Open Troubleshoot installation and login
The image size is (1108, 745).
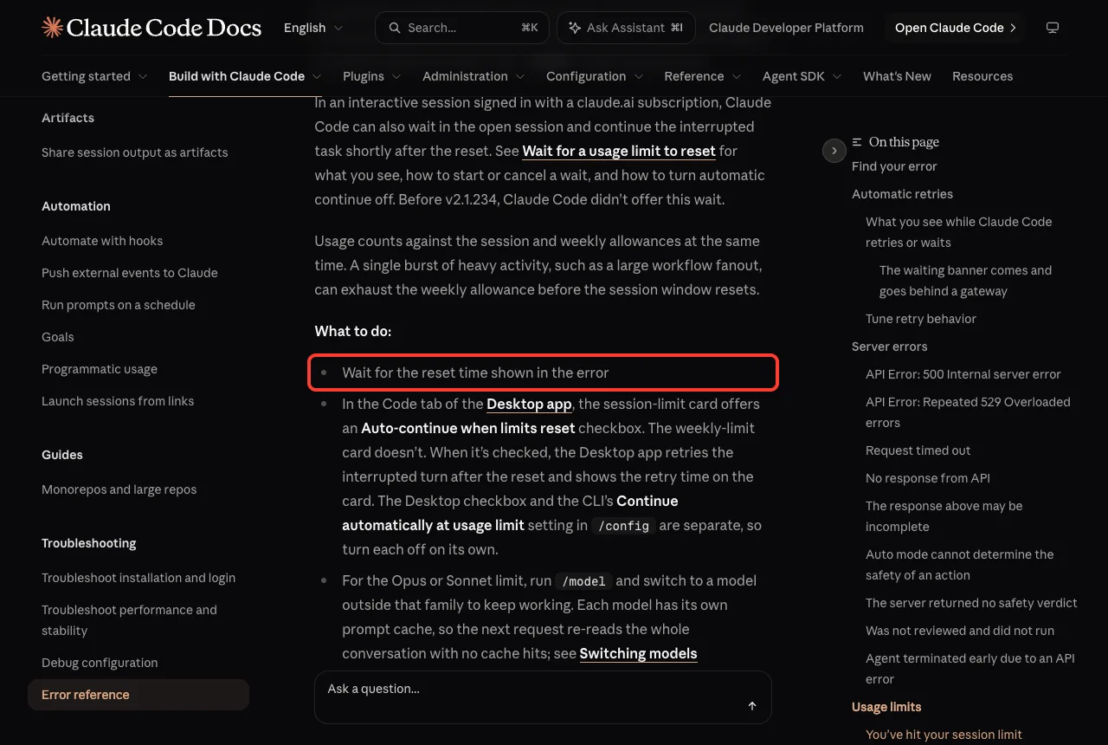(x=138, y=578)
